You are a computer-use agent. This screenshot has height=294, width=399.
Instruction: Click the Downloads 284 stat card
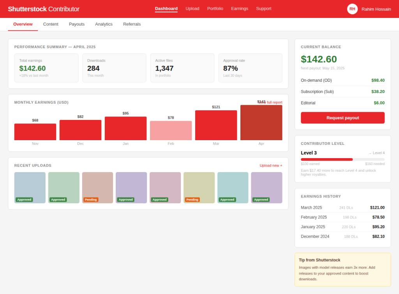click(x=114, y=68)
